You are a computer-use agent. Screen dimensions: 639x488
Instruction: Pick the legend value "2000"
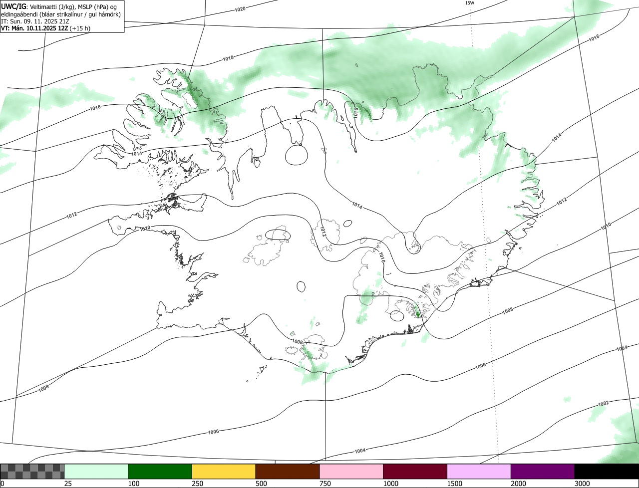(x=519, y=484)
